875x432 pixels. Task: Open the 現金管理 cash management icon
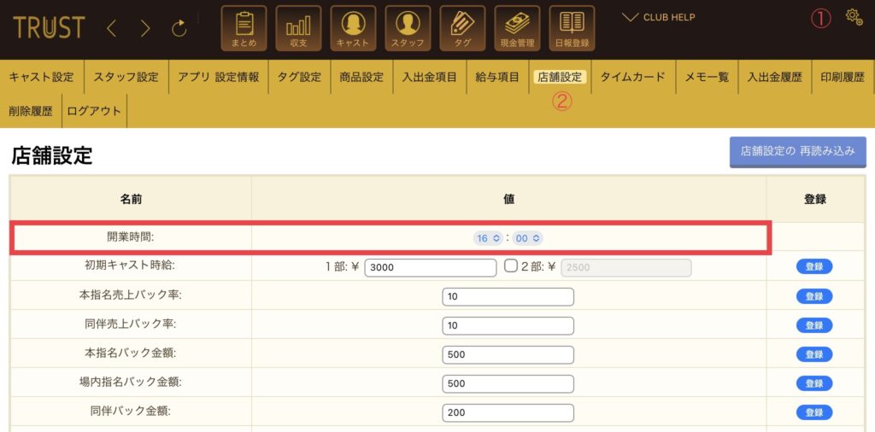click(517, 28)
